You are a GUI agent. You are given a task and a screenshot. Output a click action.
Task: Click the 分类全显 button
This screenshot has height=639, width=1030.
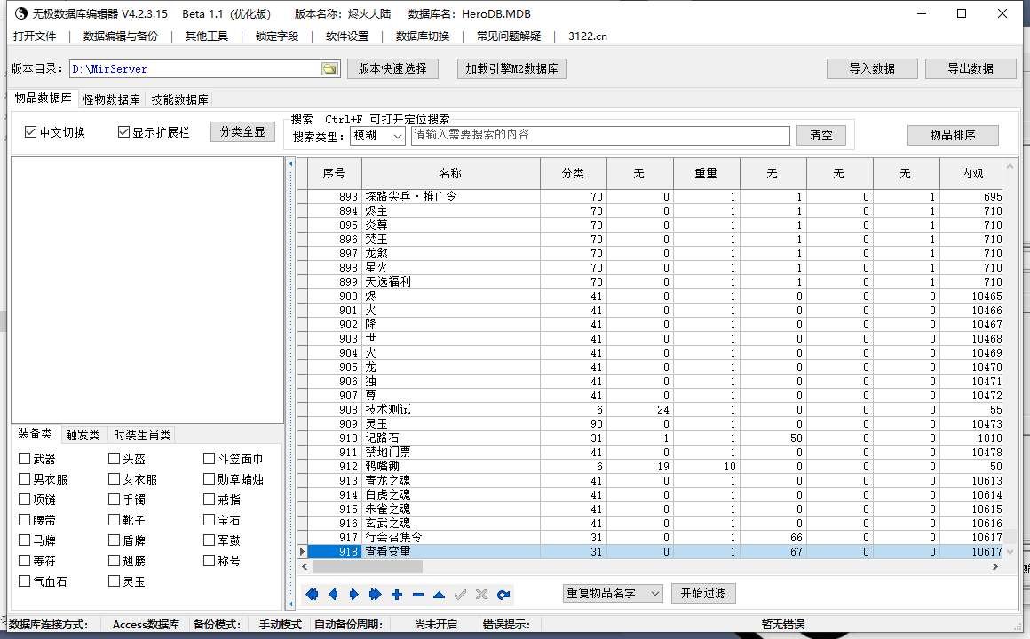tap(242, 131)
